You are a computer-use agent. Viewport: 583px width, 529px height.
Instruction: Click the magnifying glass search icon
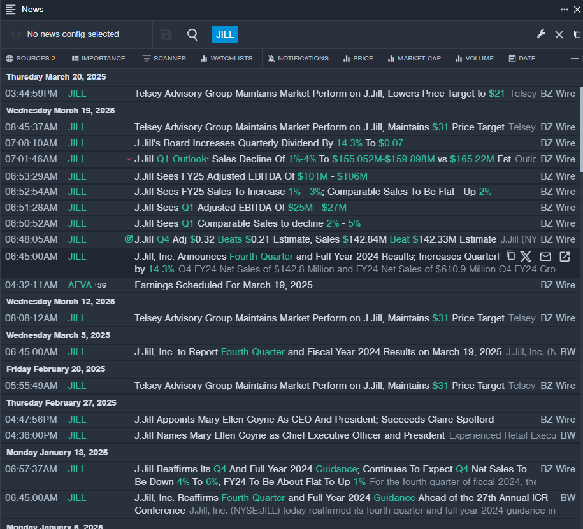[192, 34]
